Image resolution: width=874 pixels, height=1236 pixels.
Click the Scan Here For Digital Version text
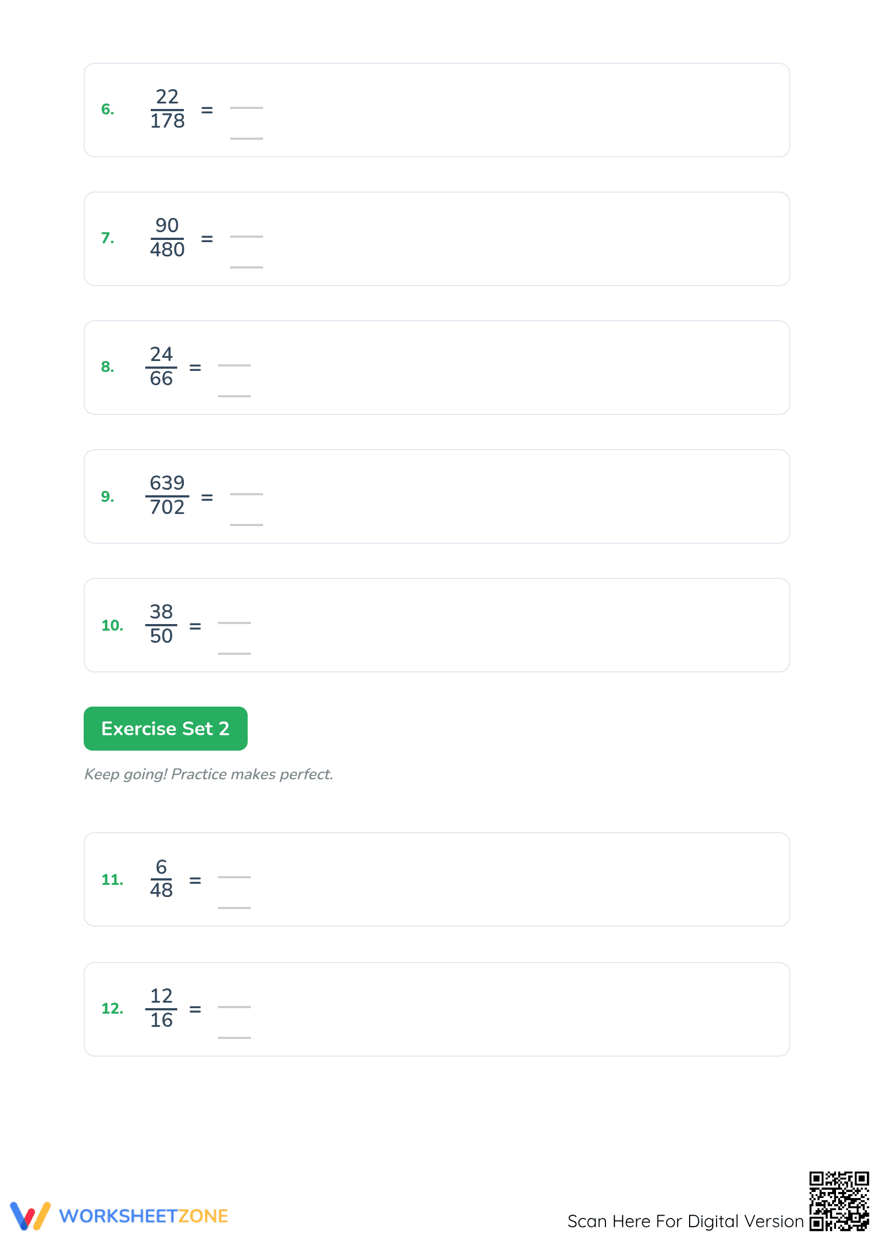coord(686,1221)
